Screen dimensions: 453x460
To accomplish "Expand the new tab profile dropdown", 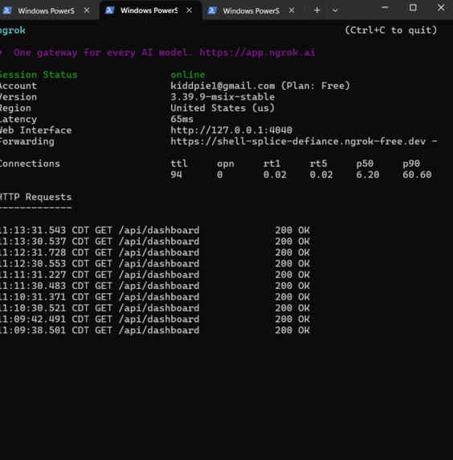I will pos(335,10).
